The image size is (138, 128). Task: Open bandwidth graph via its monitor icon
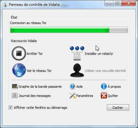tap(15, 87)
